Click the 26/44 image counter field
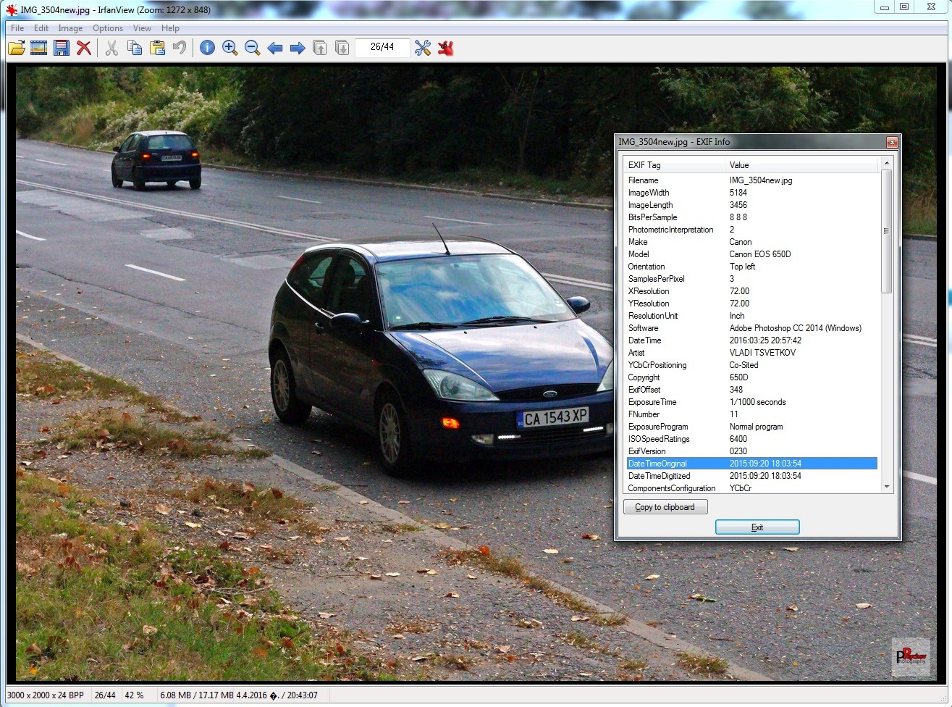The image size is (952, 707). [382, 47]
